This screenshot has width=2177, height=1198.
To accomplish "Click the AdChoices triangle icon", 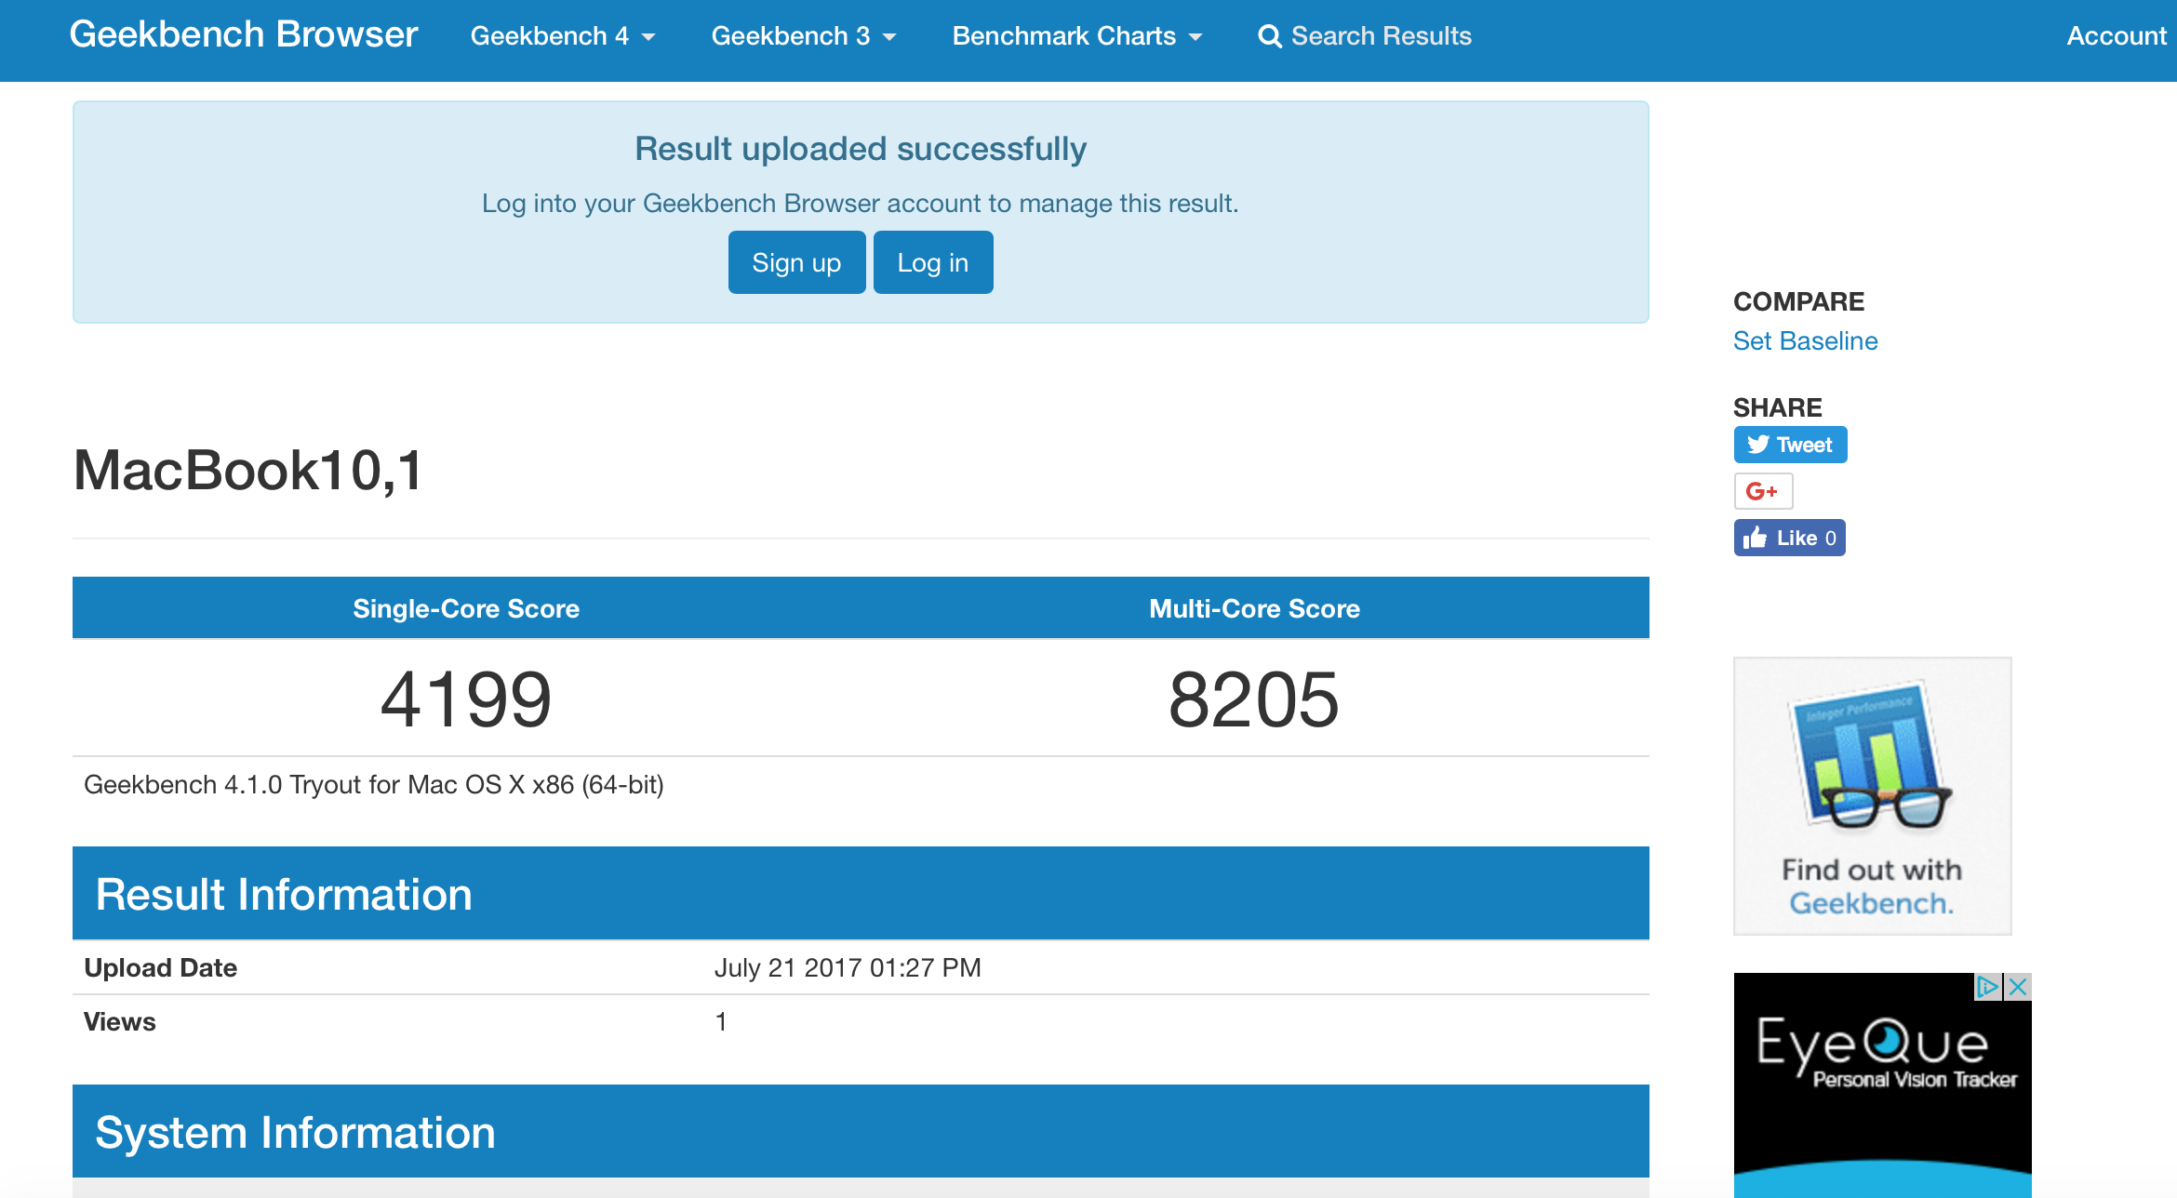I will tap(1989, 987).
